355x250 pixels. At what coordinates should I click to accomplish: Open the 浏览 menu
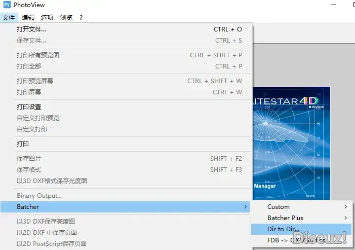[66, 17]
